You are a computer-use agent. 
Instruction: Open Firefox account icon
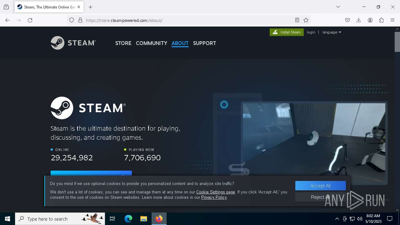pos(370,20)
